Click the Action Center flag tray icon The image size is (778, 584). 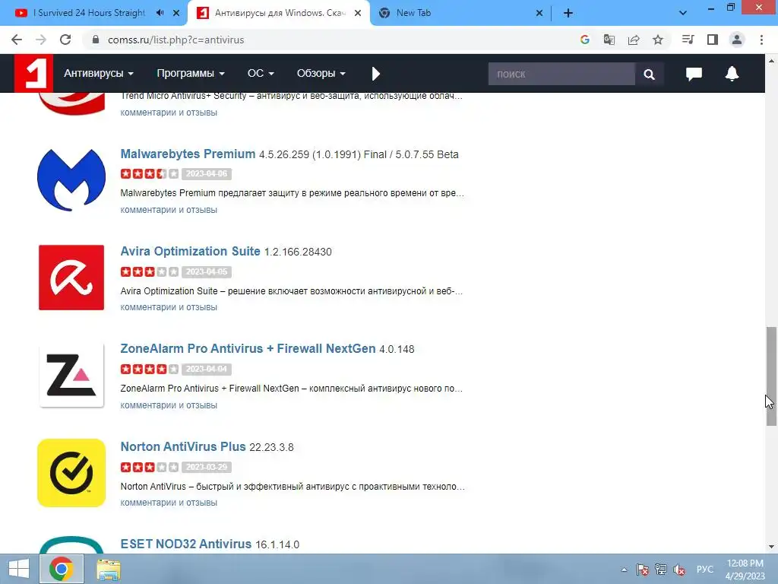(643, 570)
